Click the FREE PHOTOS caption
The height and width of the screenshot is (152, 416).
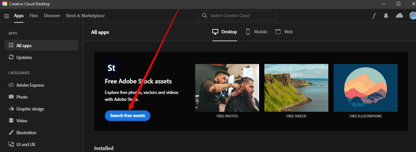coord(227,116)
